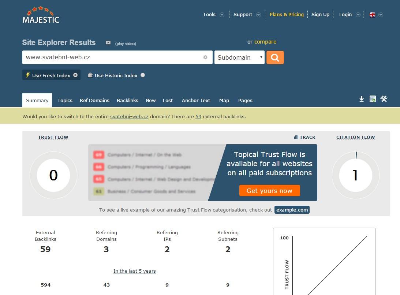Click the 594 historic backlinks value
The height and width of the screenshot is (295, 400).
pyautogui.click(x=46, y=285)
